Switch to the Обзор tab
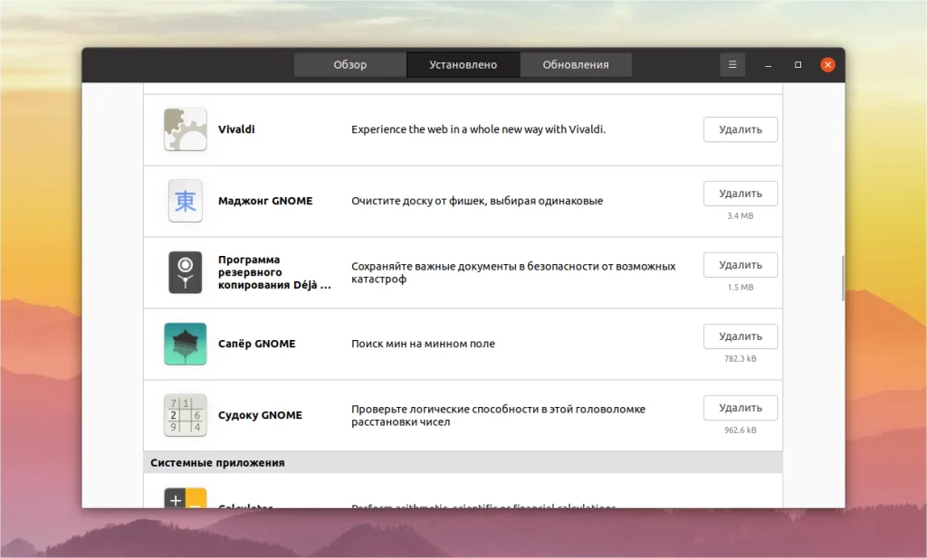 [x=349, y=64]
